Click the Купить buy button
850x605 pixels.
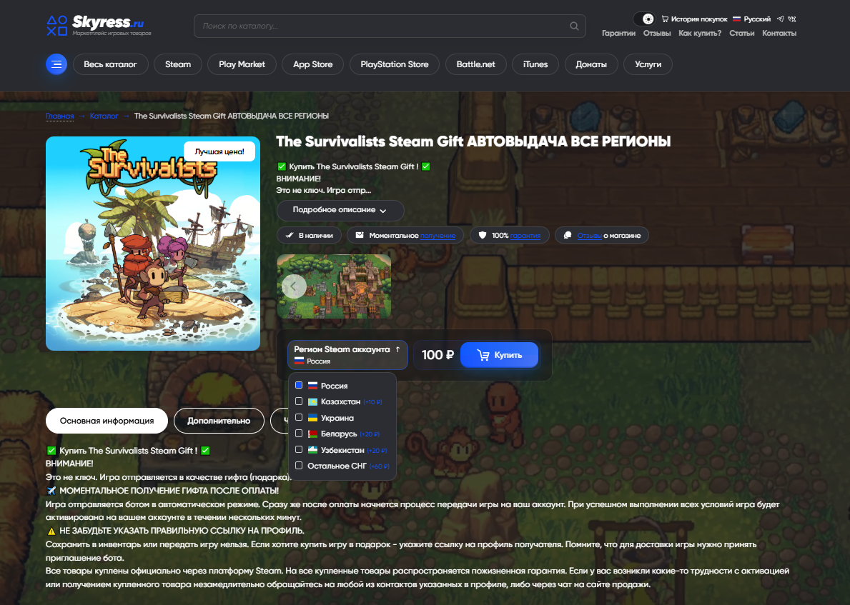pyautogui.click(x=499, y=355)
